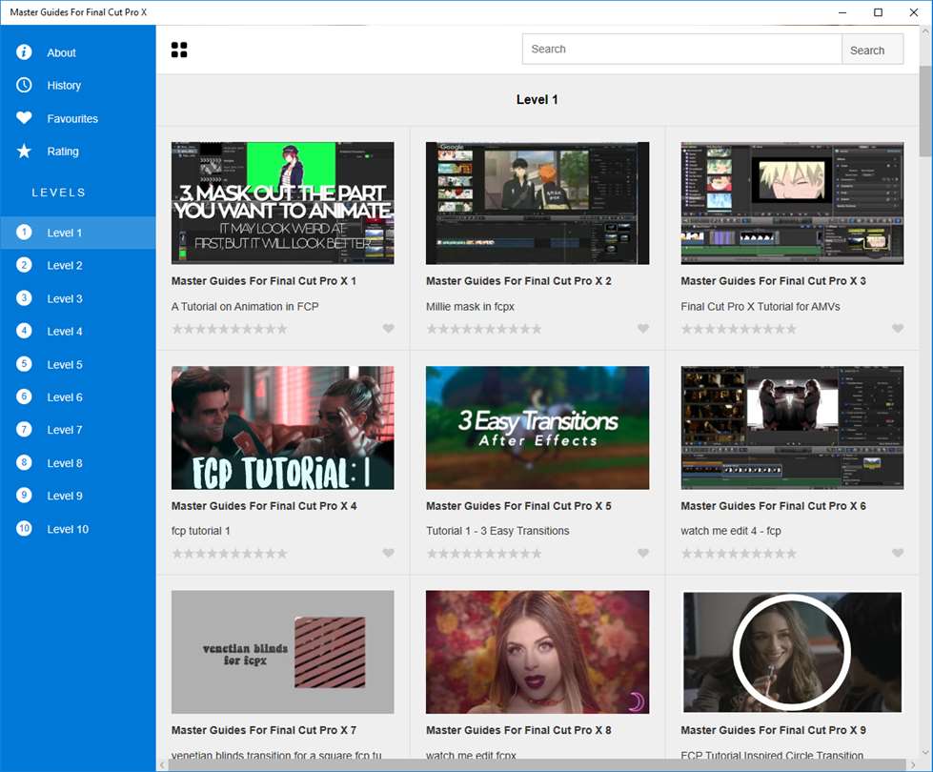Click the horizontal scrollbar left arrow
933x772 pixels.
tap(162, 765)
